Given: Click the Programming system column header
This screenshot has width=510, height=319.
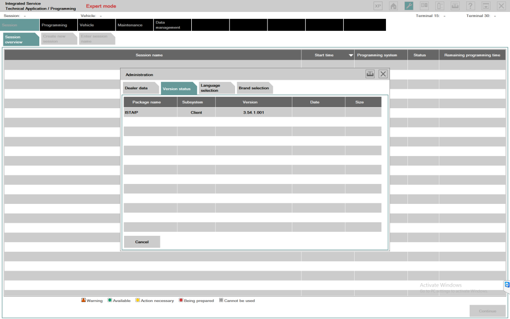Looking at the screenshot, I should tap(381, 55).
